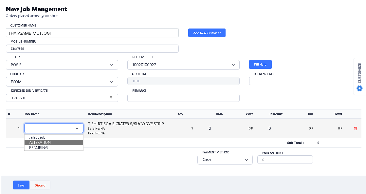Click the Remarks text field
The width and height of the screenshot is (366, 194).
183,98
